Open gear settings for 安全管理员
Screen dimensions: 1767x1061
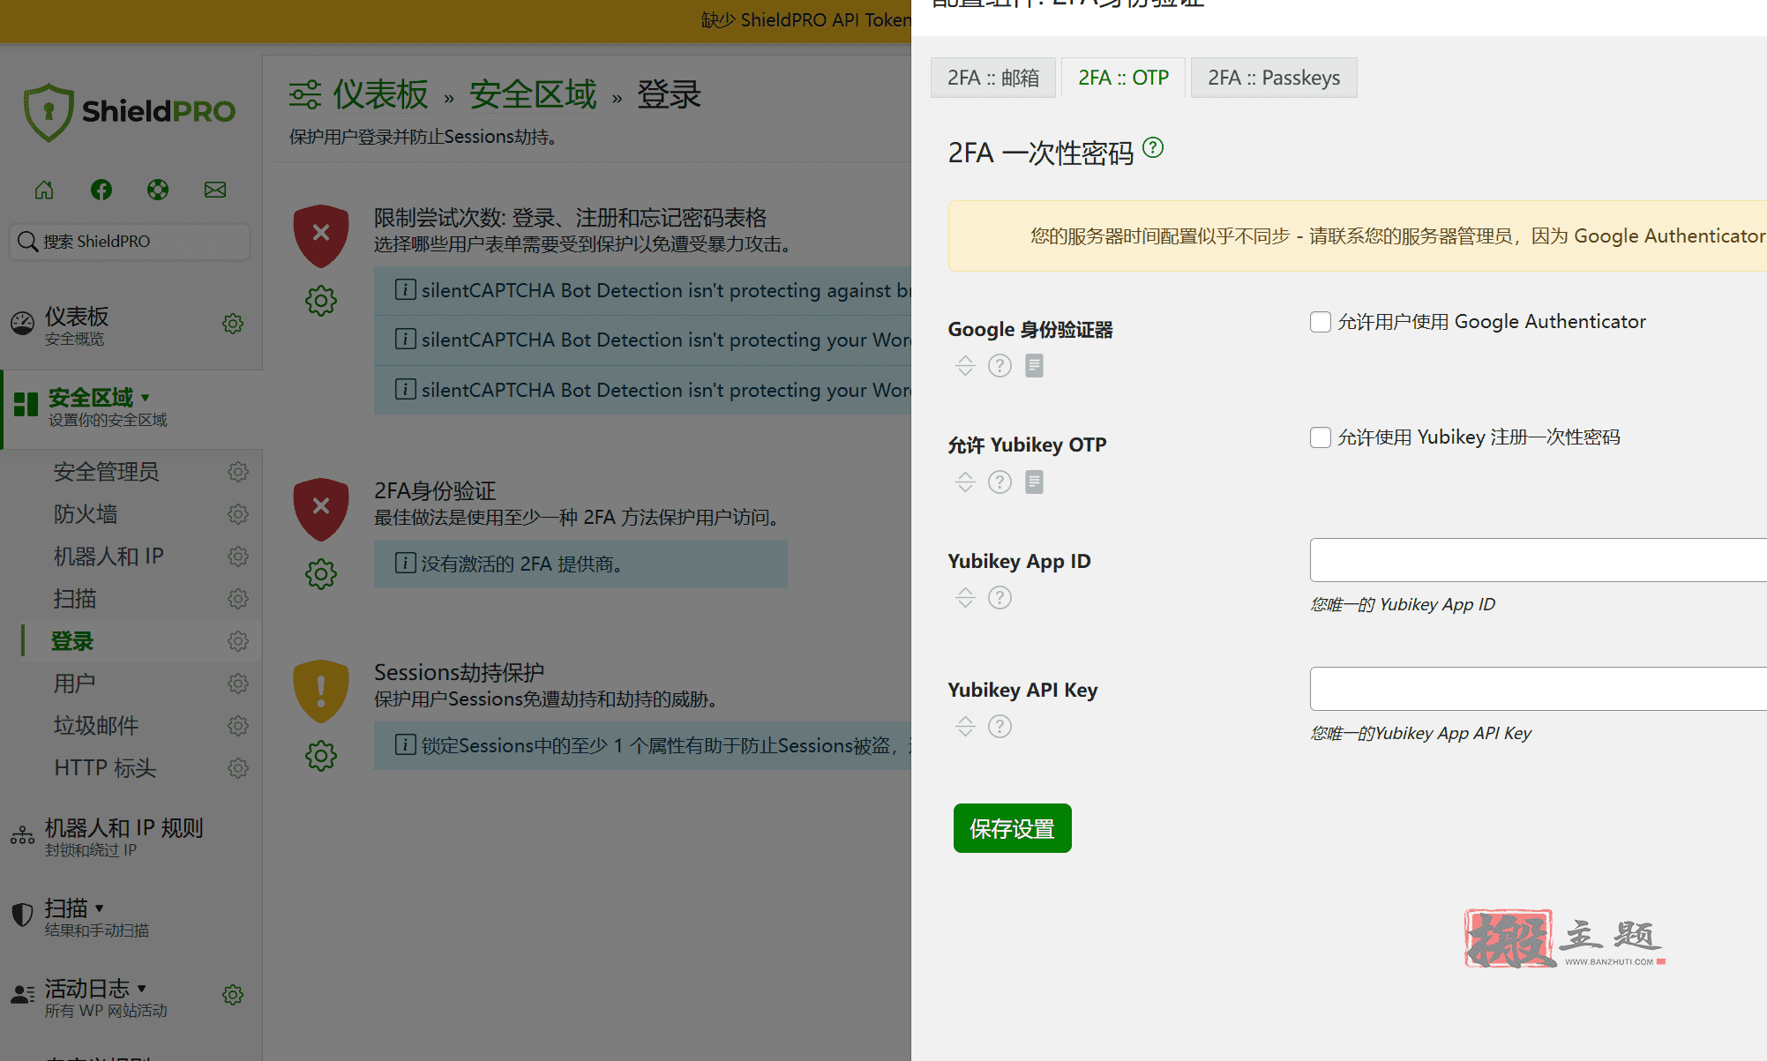pyautogui.click(x=238, y=472)
